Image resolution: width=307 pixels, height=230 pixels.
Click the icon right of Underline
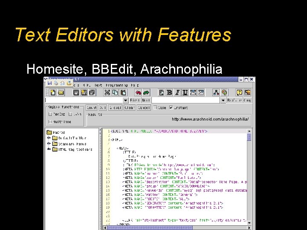coord(193,92)
